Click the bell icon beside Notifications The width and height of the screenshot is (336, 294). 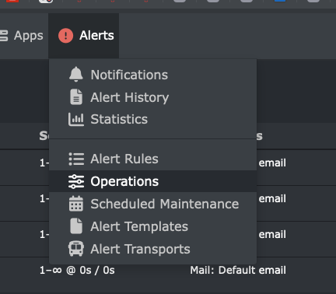tap(76, 75)
